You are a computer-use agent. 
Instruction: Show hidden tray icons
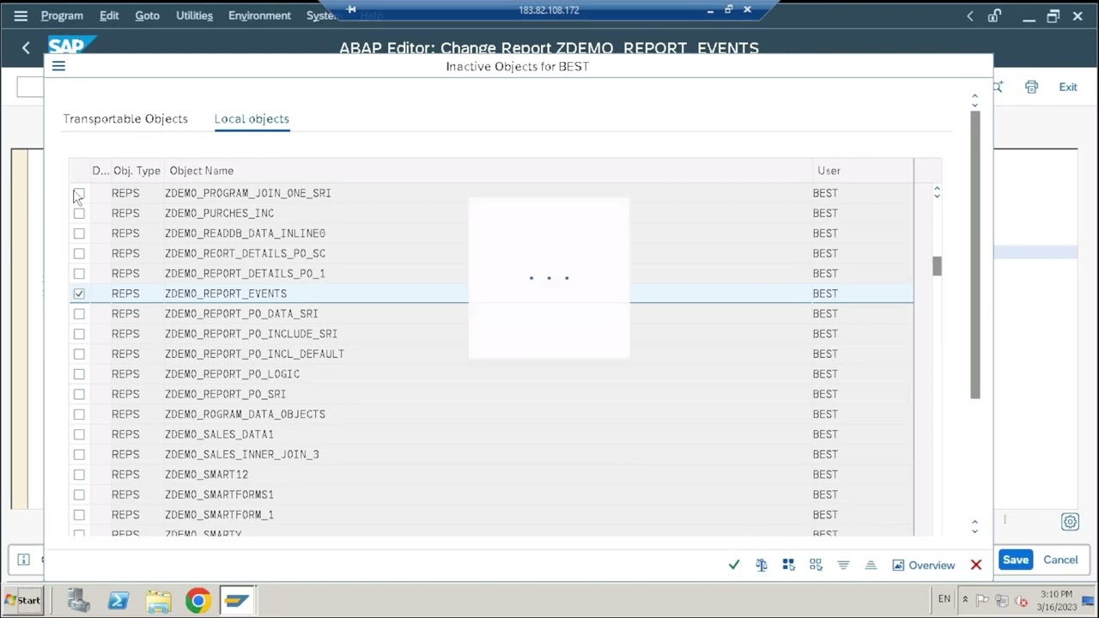click(965, 600)
